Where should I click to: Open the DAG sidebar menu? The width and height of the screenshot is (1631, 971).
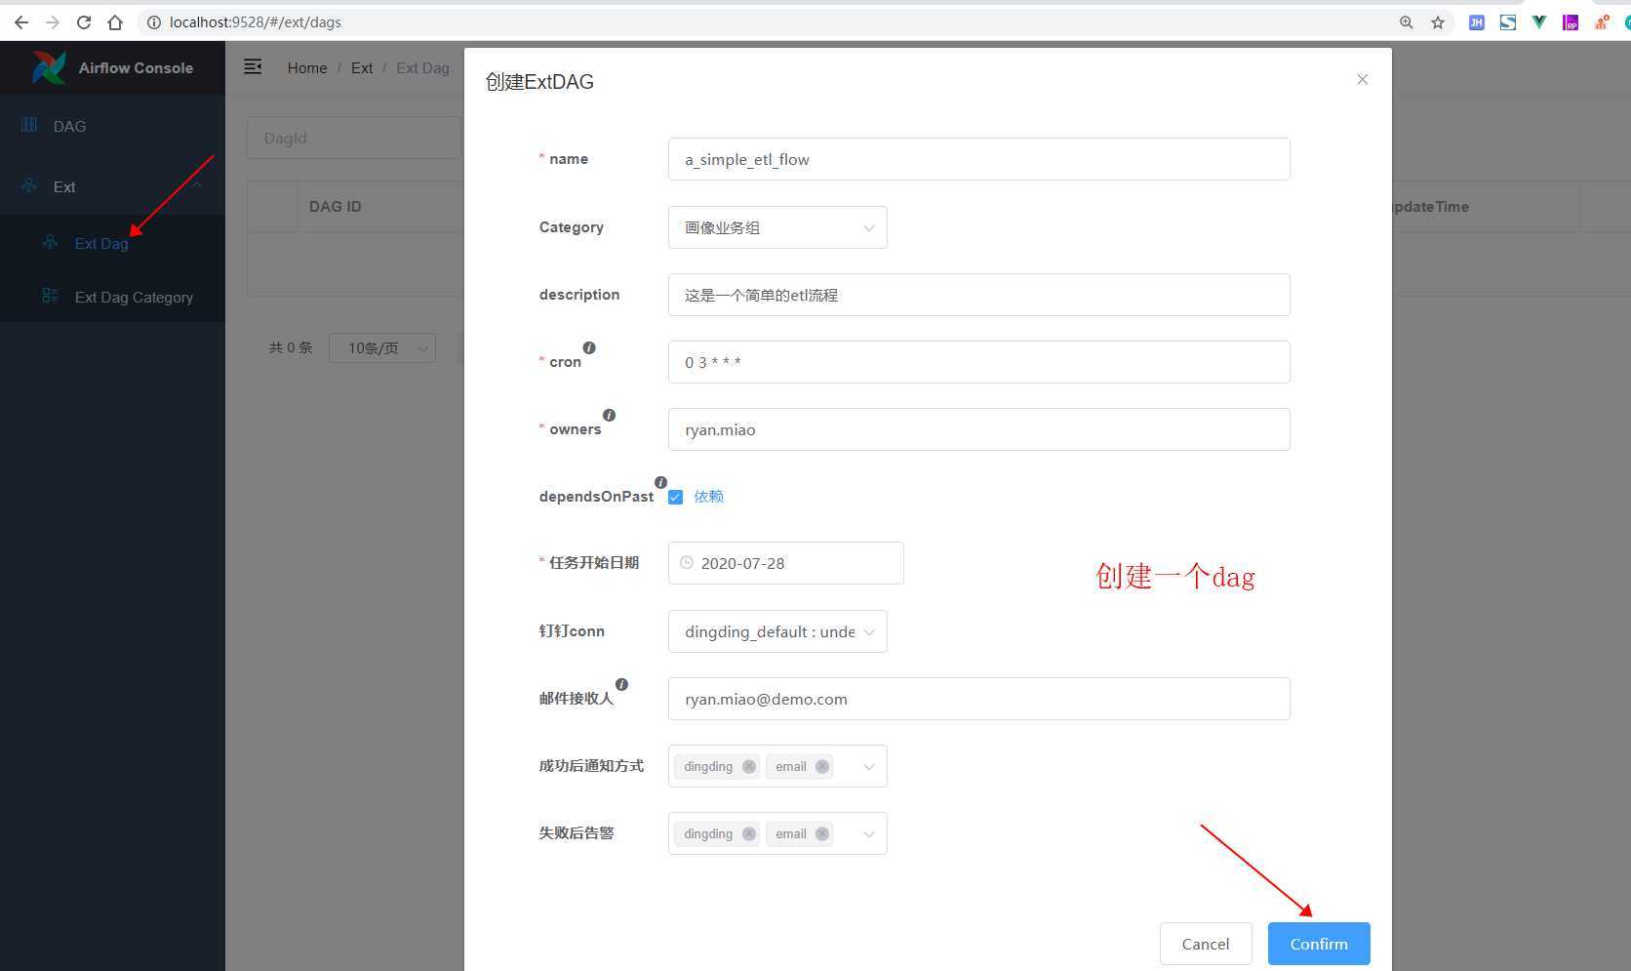coord(112,125)
